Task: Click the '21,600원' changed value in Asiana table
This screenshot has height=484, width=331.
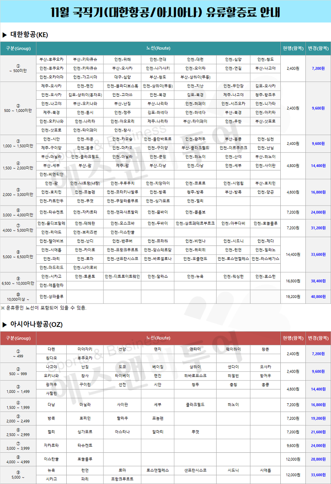Action: (318, 432)
